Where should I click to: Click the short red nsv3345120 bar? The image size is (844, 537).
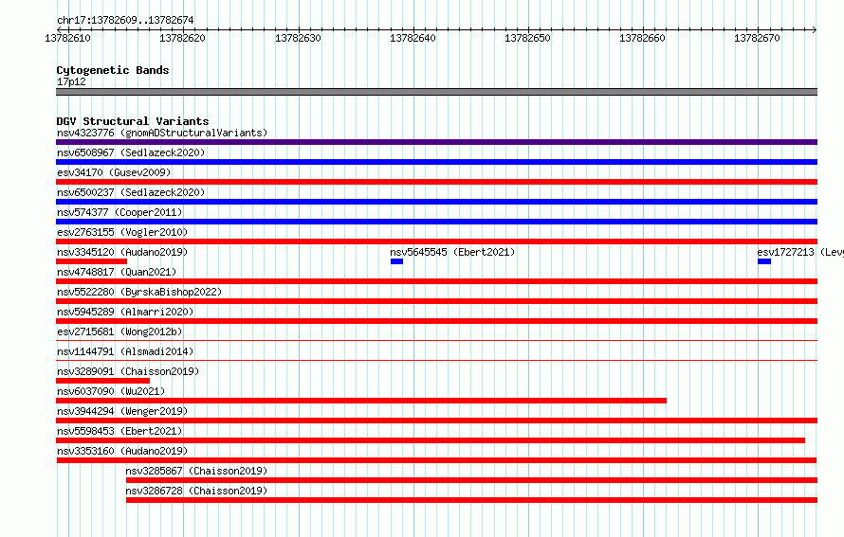[91, 261]
